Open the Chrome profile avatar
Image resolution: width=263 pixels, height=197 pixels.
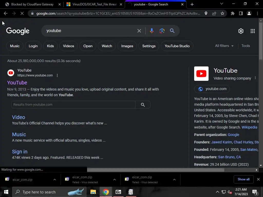(249, 13)
